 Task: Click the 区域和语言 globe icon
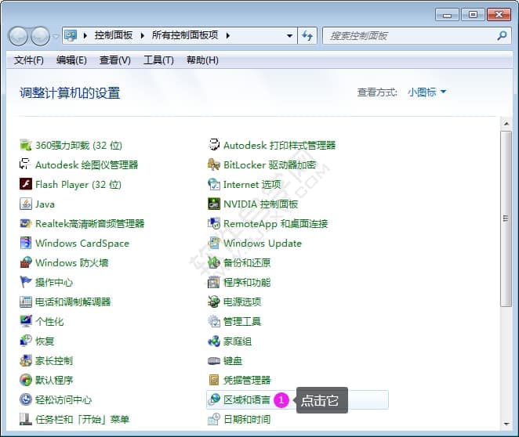click(214, 399)
